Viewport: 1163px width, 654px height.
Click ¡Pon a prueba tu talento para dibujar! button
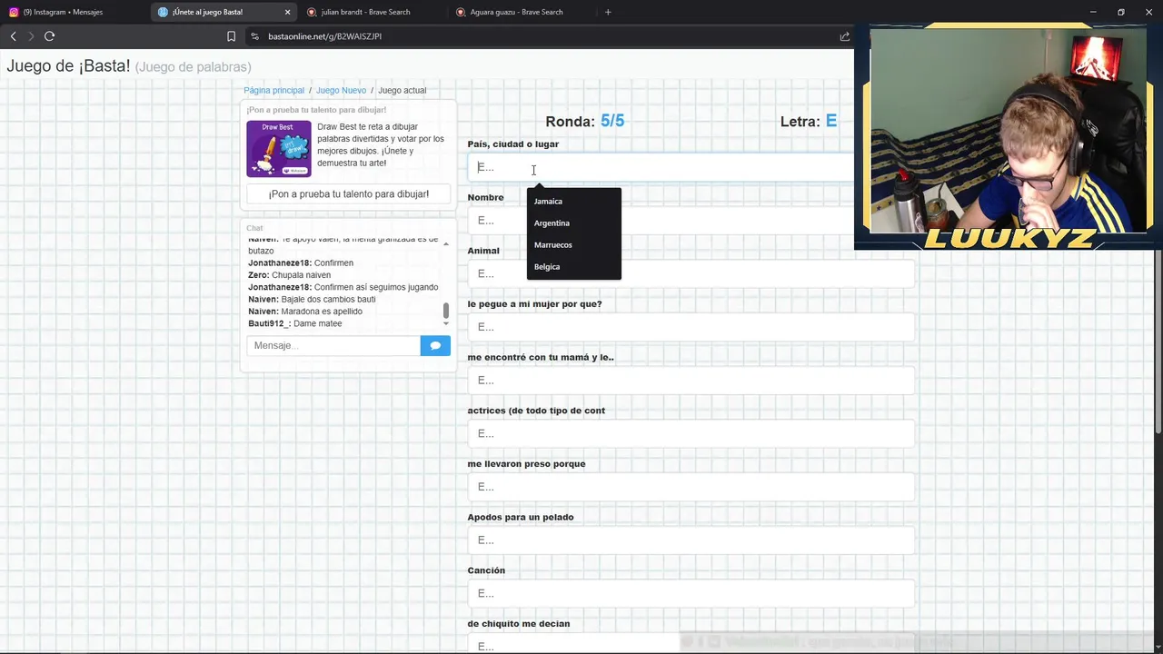click(349, 193)
